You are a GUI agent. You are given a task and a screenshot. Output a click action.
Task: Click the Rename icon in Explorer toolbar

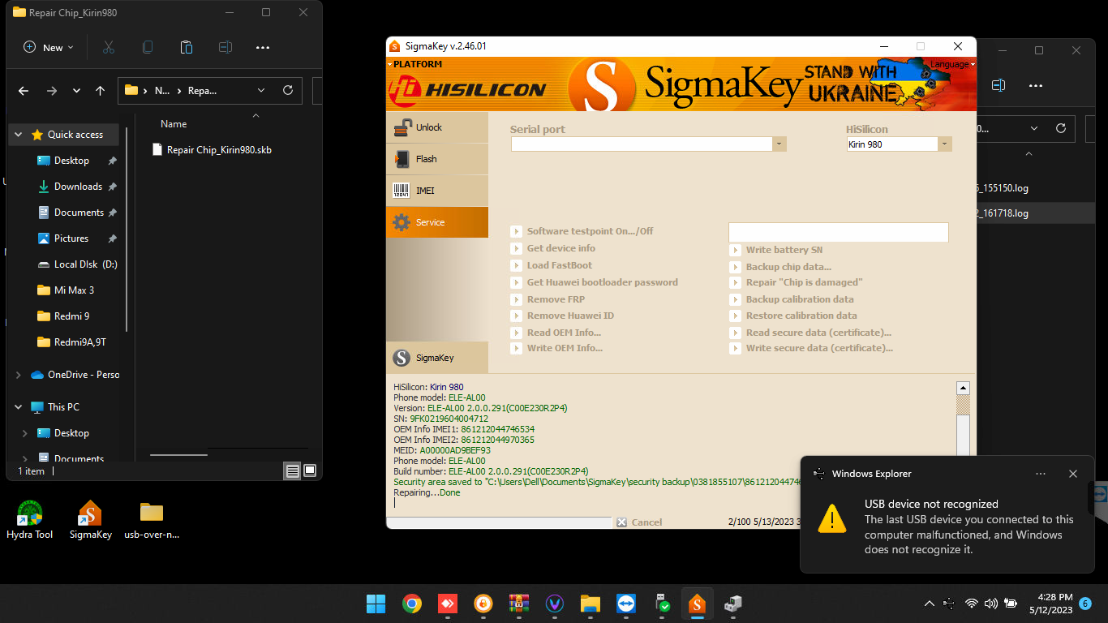tap(225, 47)
